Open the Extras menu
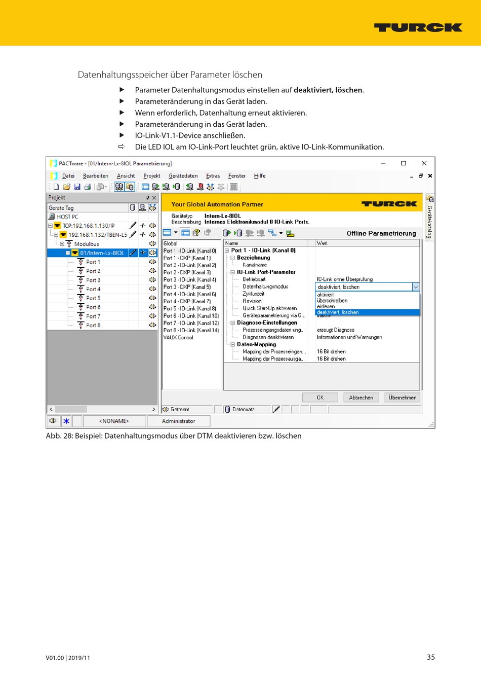Screen dimensions: 481x681 coord(213,176)
